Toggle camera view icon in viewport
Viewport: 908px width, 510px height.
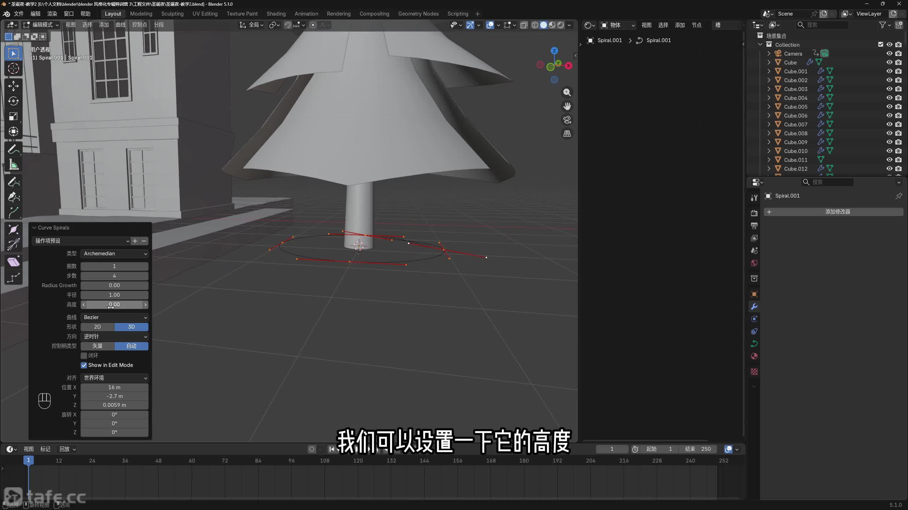click(567, 120)
